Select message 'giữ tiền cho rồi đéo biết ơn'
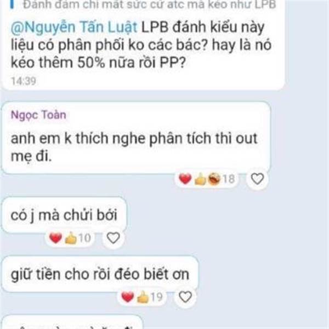 pos(100,274)
